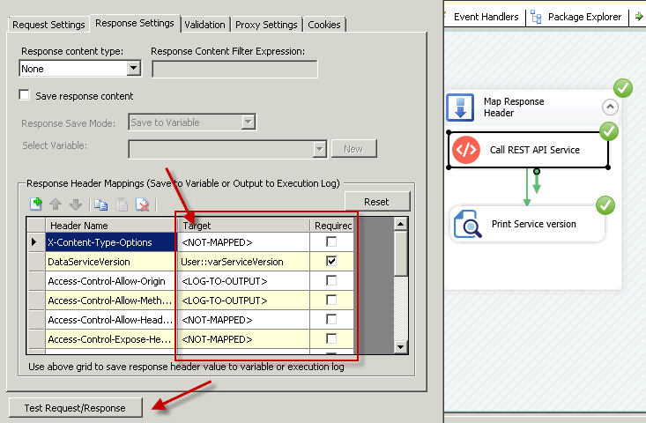Image resolution: width=646 pixels, height=423 pixels.
Task: Open Select Variable dropdown
Action: [319, 149]
